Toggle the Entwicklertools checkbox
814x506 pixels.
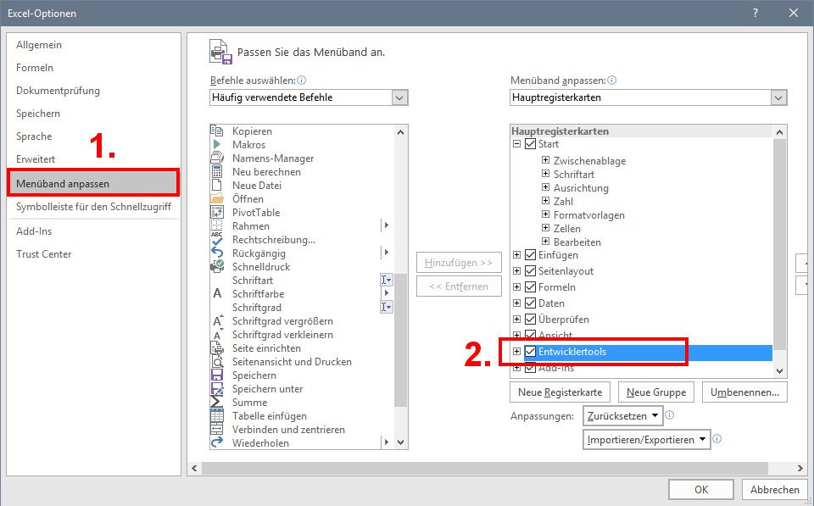point(530,352)
